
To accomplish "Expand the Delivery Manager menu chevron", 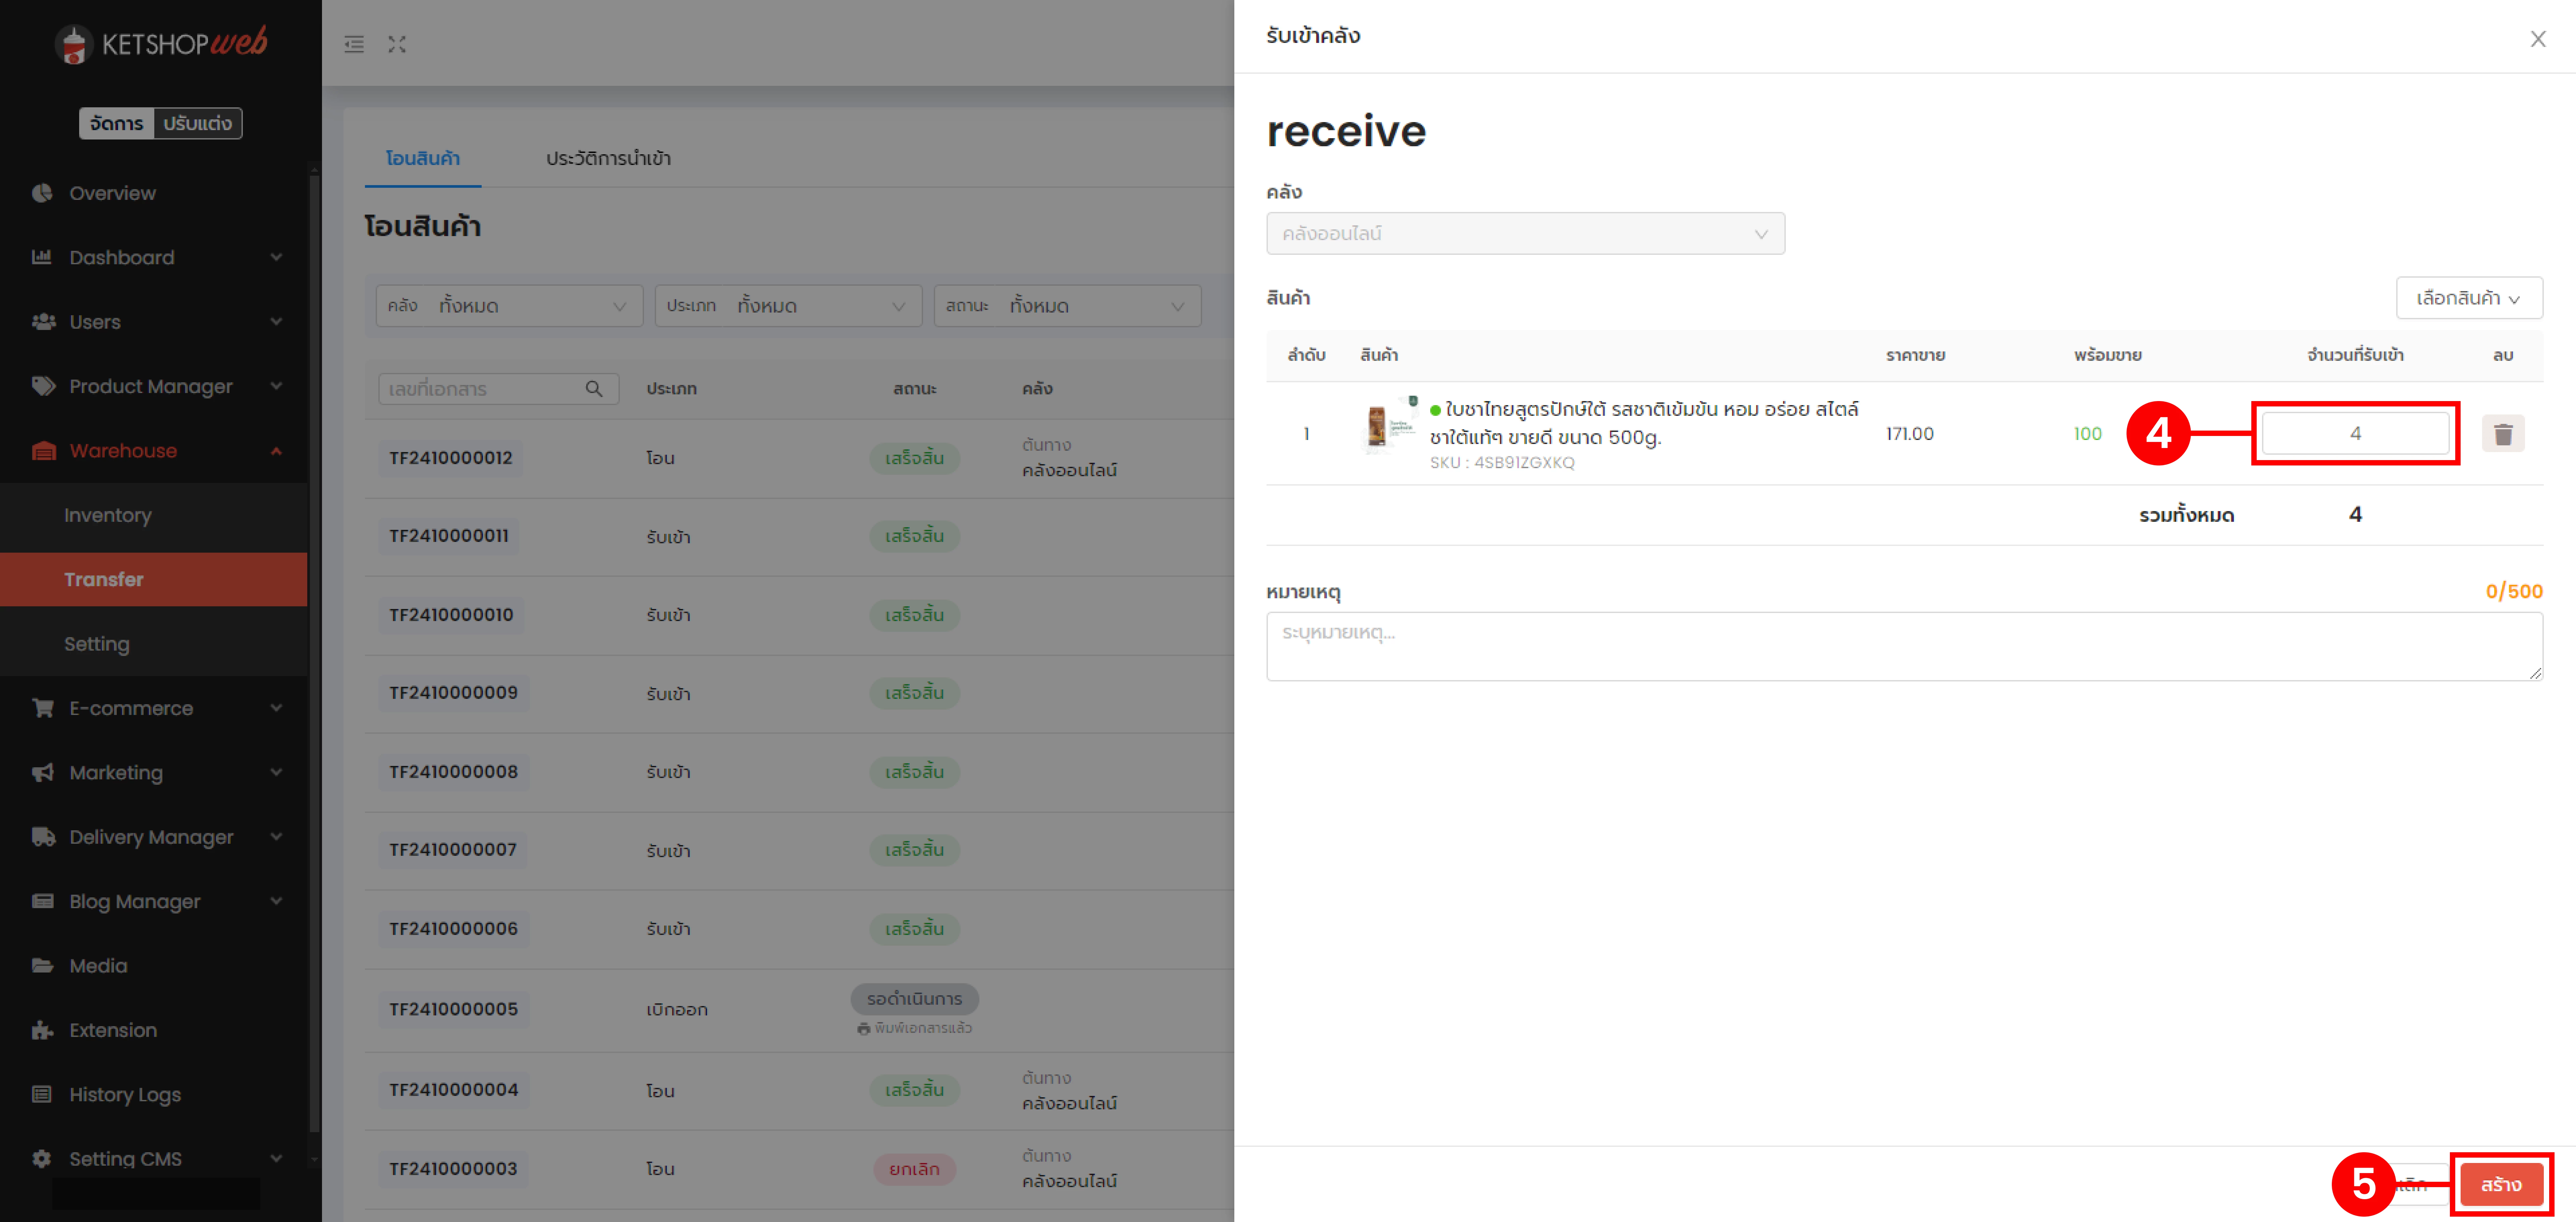I will [276, 837].
